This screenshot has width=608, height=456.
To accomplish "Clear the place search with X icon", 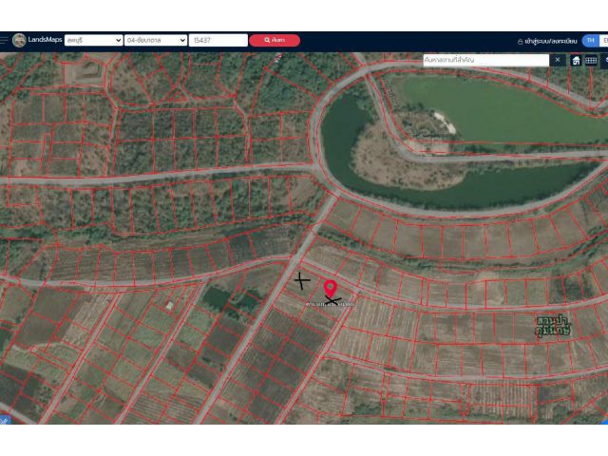I will tap(558, 60).
